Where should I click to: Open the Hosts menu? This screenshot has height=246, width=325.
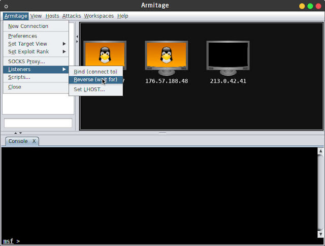[x=52, y=16]
